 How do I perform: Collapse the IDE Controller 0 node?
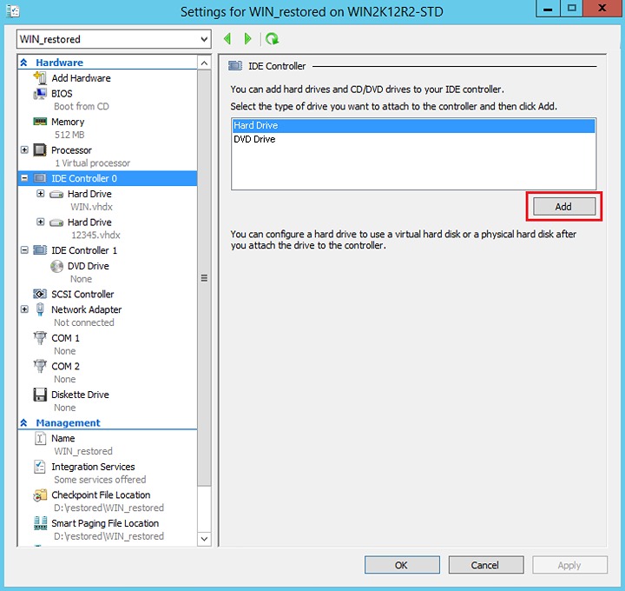coord(24,178)
